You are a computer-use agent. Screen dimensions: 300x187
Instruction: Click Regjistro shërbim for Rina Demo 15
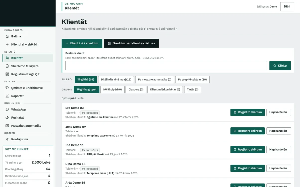point(247,168)
